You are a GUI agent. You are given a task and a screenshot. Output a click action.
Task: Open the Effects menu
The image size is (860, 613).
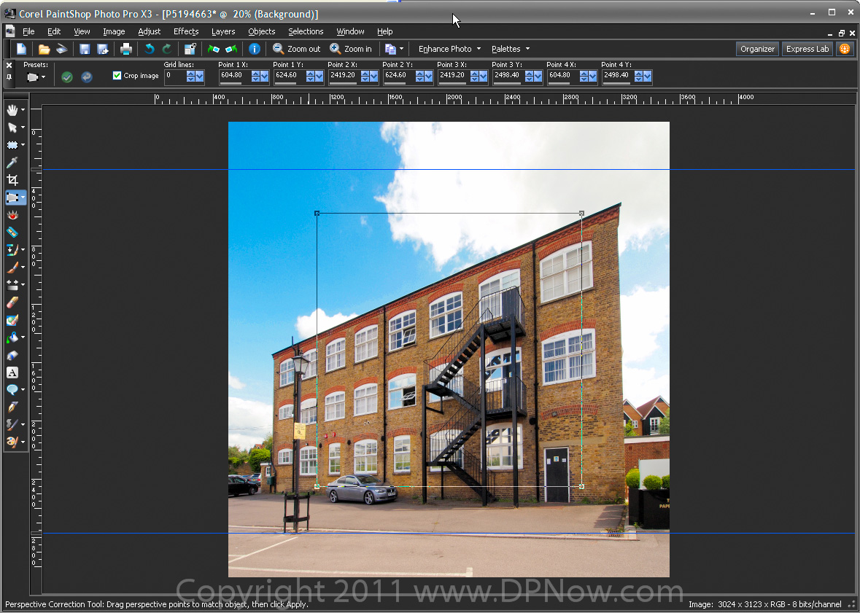(186, 31)
